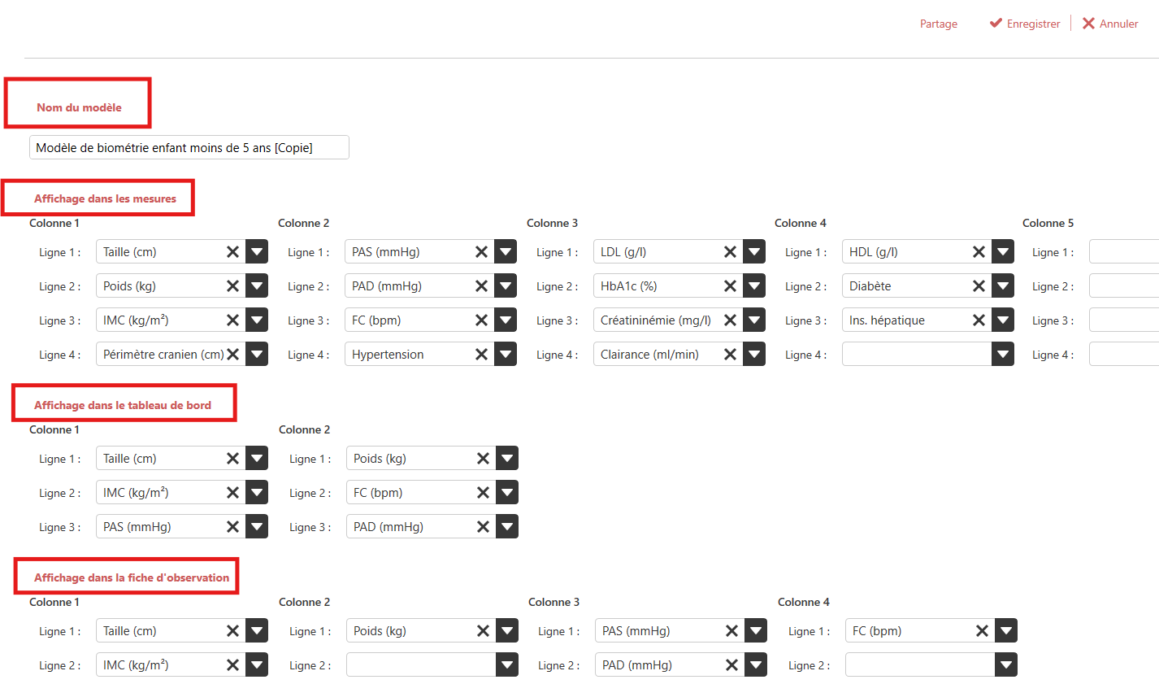Edit the model name text field

[189, 147]
